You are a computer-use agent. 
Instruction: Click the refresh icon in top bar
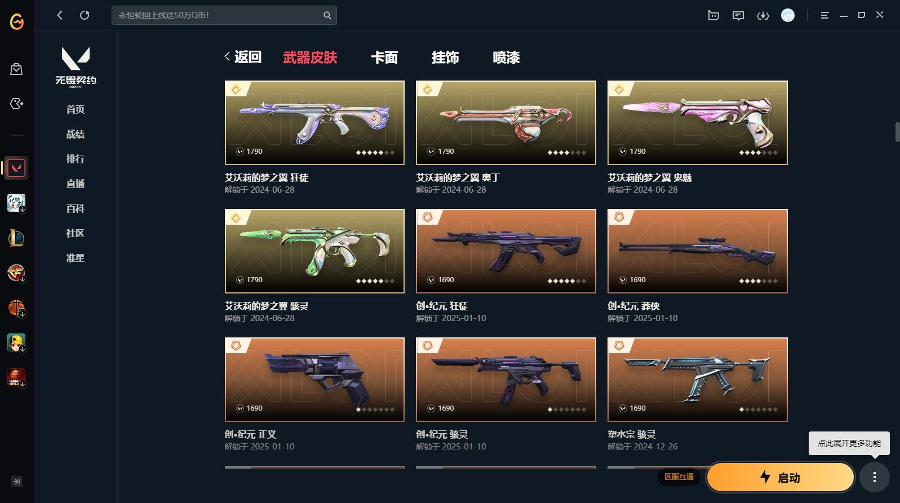(85, 15)
